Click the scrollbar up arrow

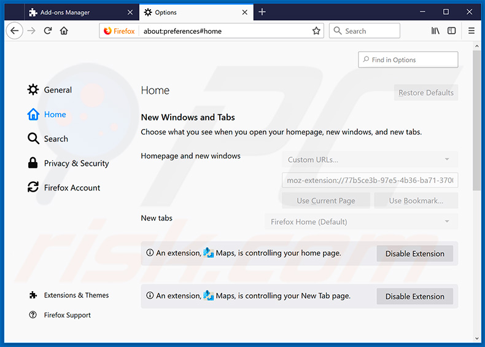[476, 46]
